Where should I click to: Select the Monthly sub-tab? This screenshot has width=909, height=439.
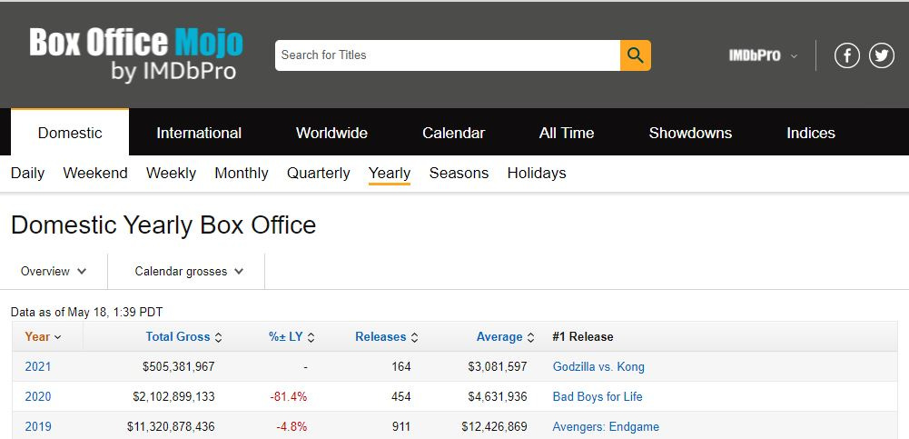pyautogui.click(x=242, y=173)
